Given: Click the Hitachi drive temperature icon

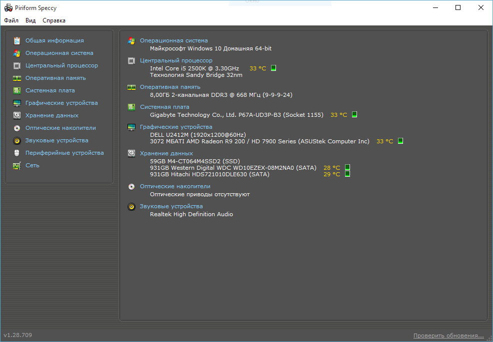Looking at the screenshot, I should pyautogui.click(x=347, y=174).
